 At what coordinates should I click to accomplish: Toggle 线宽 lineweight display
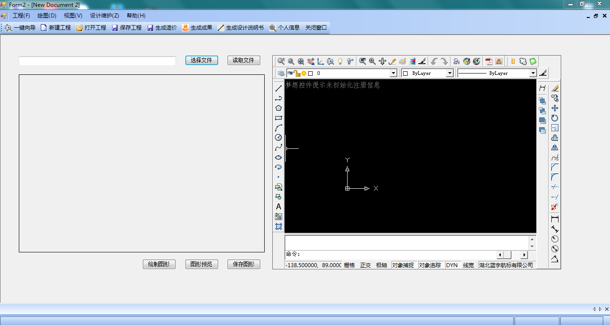click(468, 265)
